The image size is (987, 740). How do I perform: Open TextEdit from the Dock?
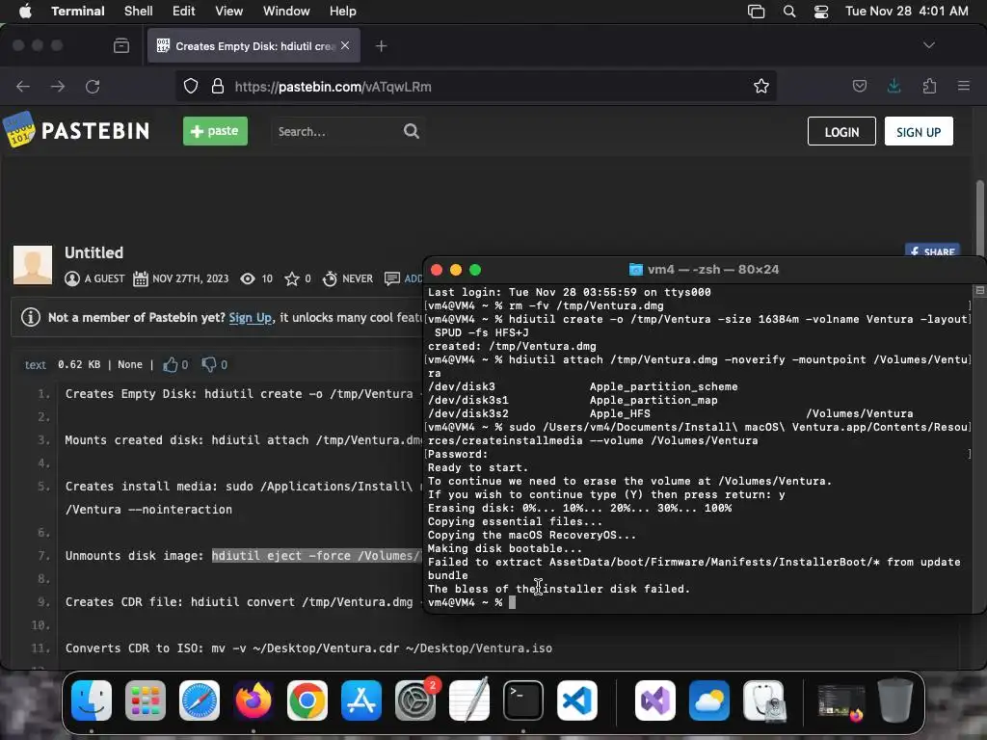coord(469,700)
